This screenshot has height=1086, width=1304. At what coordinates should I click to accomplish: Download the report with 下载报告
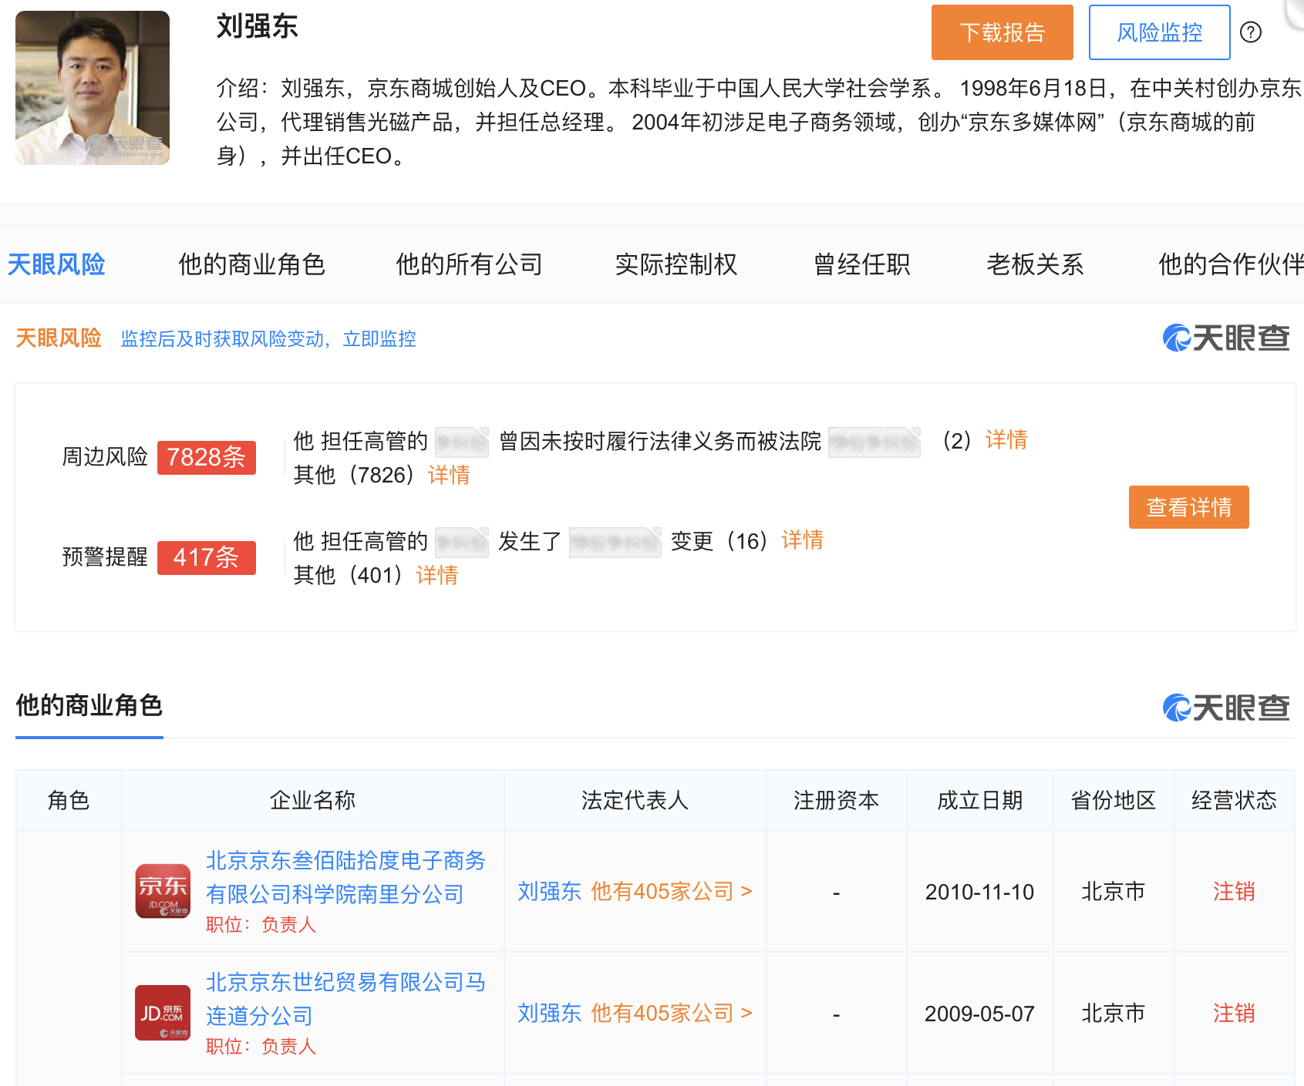(x=1002, y=32)
